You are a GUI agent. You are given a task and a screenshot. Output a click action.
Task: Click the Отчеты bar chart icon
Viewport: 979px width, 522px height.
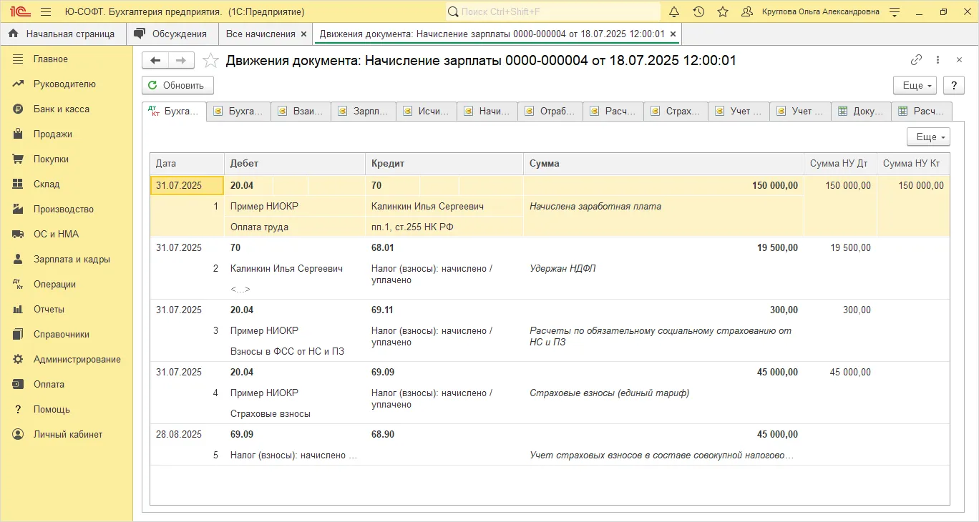tap(19, 309)
